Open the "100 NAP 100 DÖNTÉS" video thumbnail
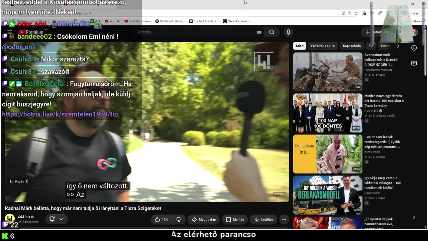This screenshot has height=241, width=428. (328, 113)
